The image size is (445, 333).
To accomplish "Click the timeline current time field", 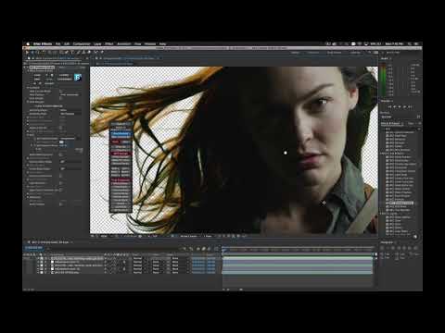I will [x=34, y=248].
